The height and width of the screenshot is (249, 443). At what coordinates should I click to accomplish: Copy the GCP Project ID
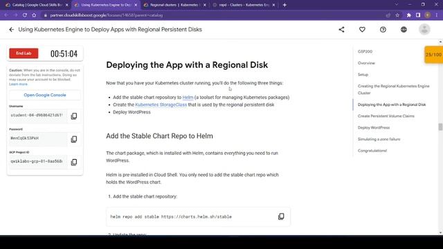tap(74, 163)
